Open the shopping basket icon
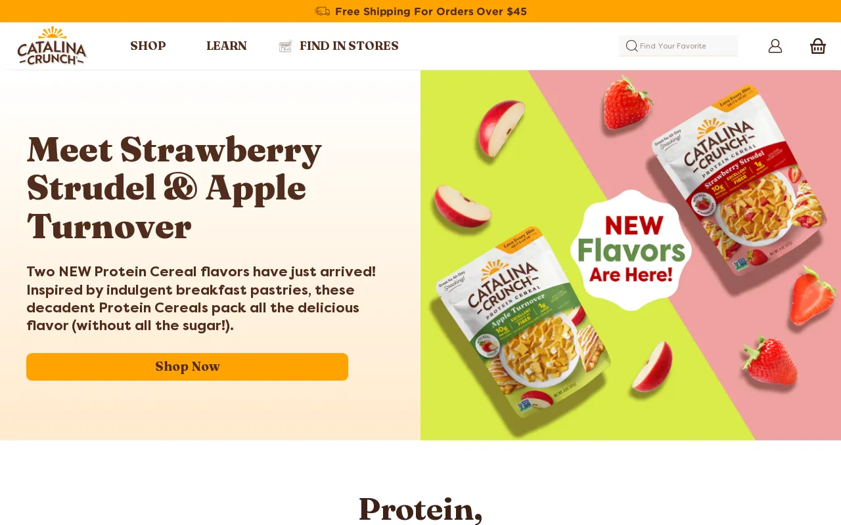841x525 pixels. (x=818, y=46)
